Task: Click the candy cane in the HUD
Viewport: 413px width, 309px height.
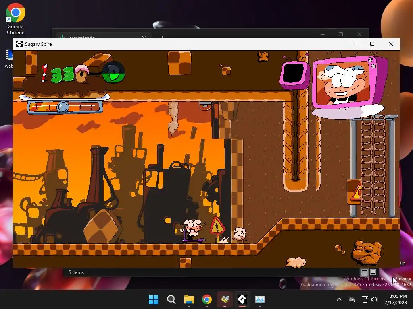Action: coord(44,73)
